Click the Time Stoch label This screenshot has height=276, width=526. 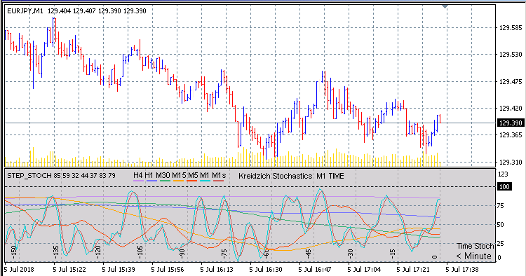476,246
